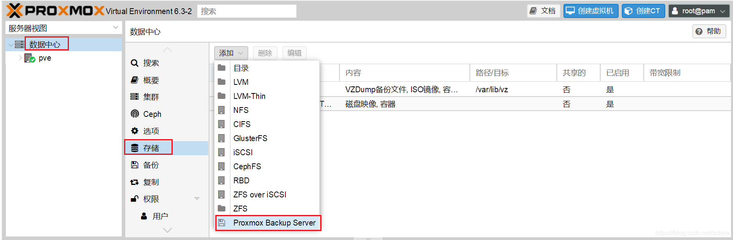Click the 权限 unlock icon
Screen dimensions: 733x240
(x=135, y=199)
